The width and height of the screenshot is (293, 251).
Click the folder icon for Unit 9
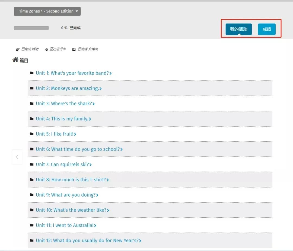tap(32, 195)
